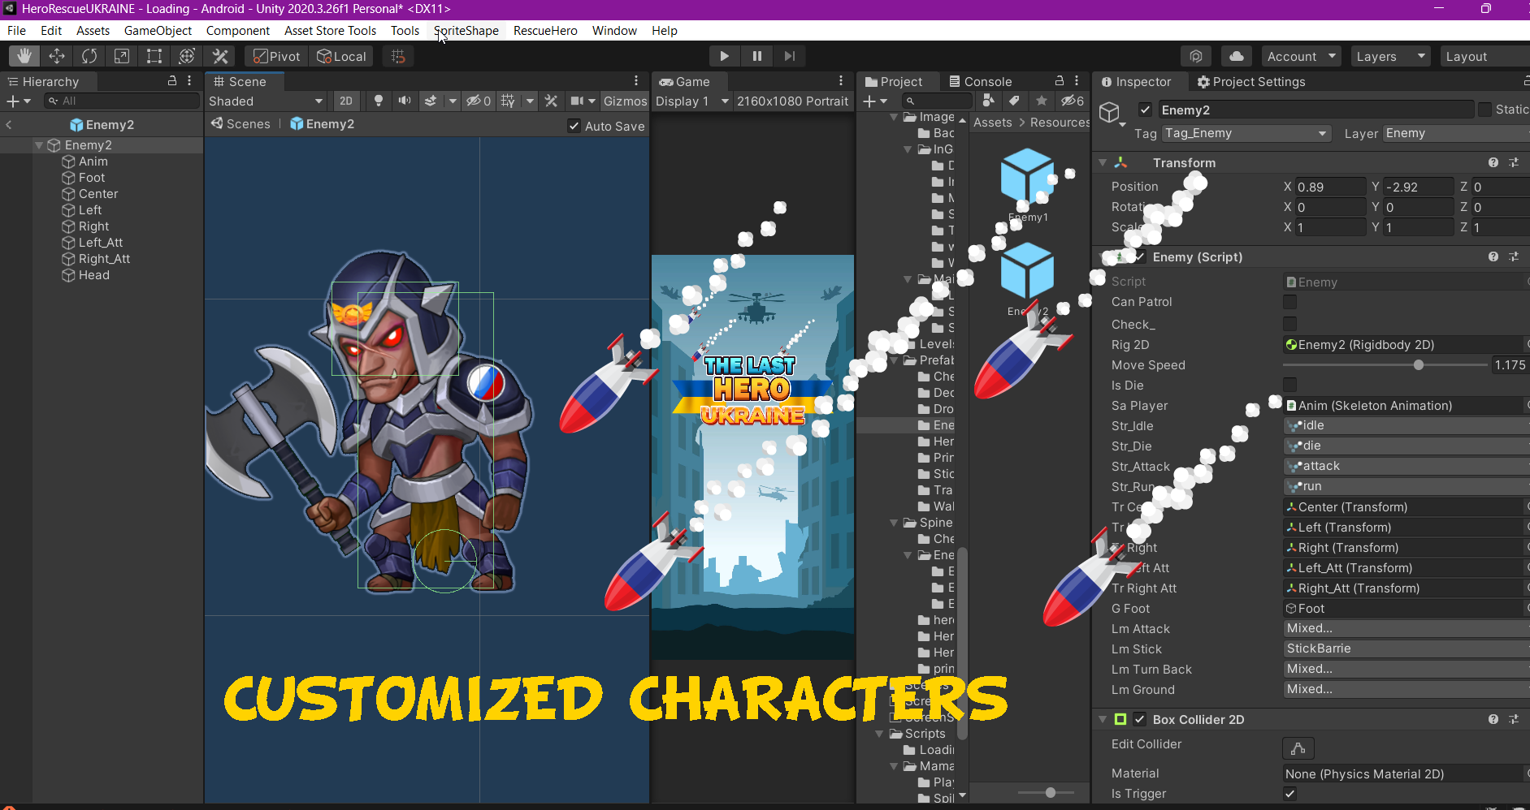Select the Enemy2 prefab thumbnail in Project
The image size is (1530, 810).
[x=1028, y=280]
